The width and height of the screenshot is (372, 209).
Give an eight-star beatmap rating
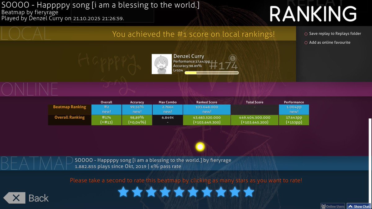[x=221, y=192]
